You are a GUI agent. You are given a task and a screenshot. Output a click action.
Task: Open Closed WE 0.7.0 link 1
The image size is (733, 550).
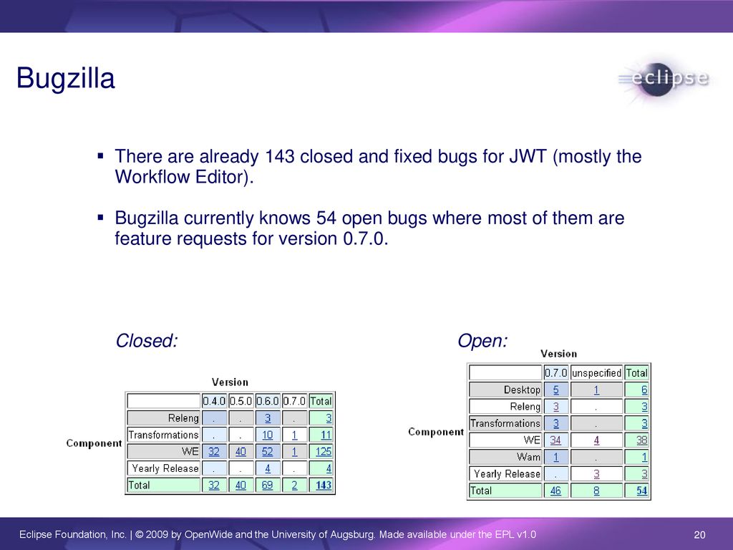(x=294, y=452)
